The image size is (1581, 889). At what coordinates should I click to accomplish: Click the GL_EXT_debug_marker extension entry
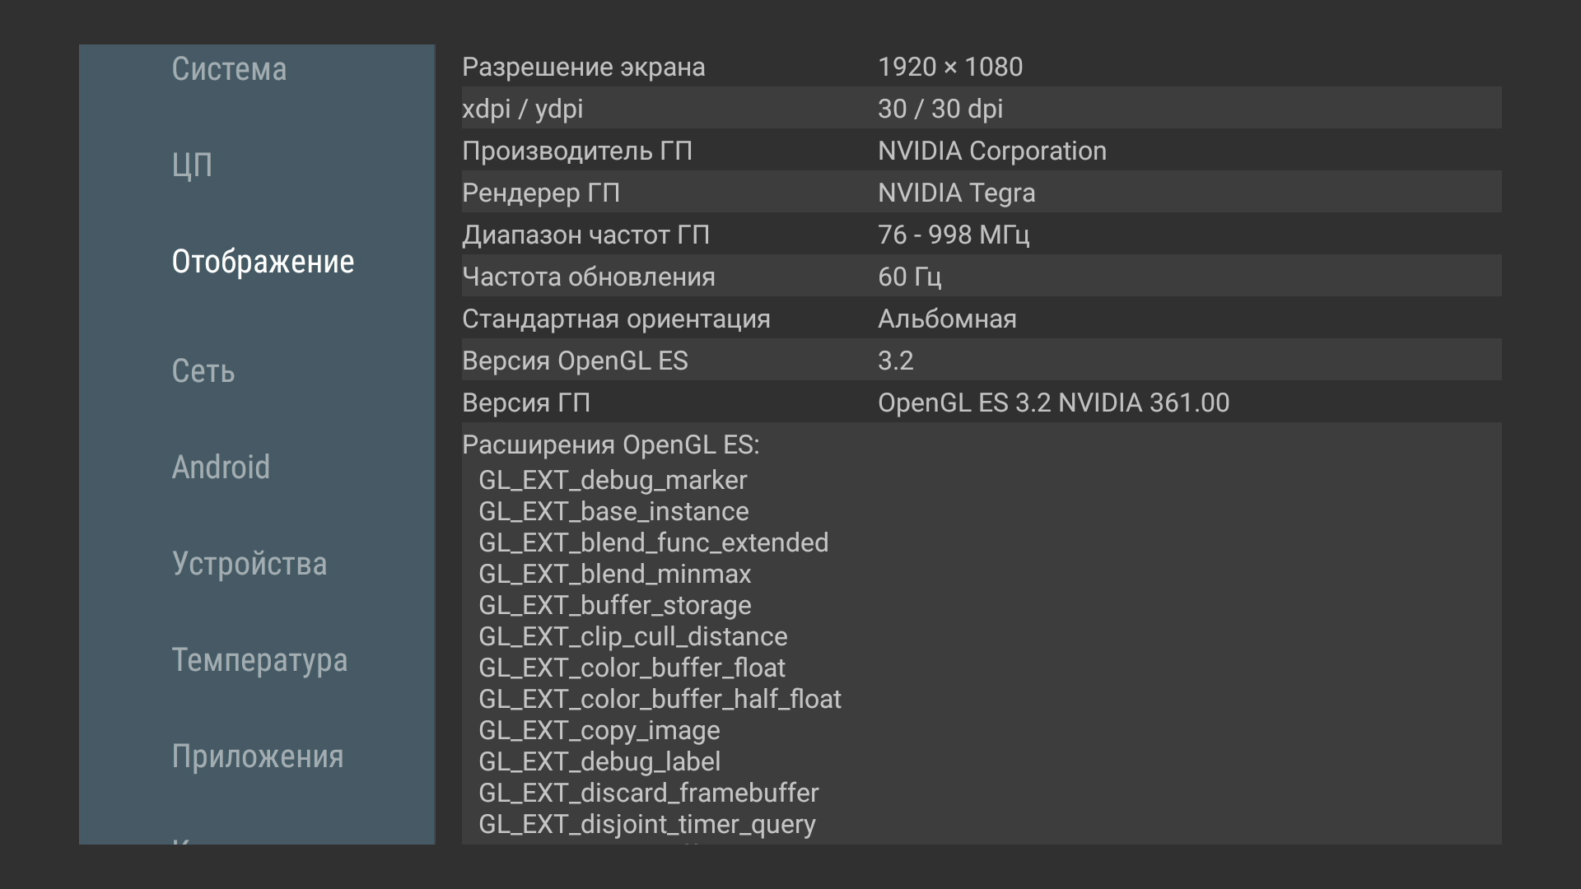(x=613, y=480)
